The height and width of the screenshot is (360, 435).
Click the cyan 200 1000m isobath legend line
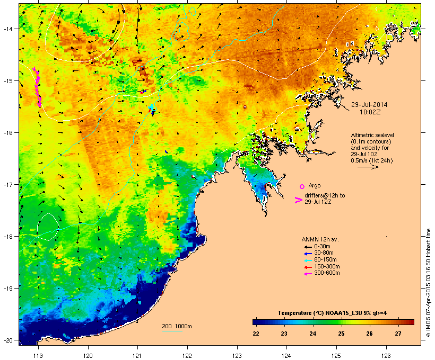[172, 331]
